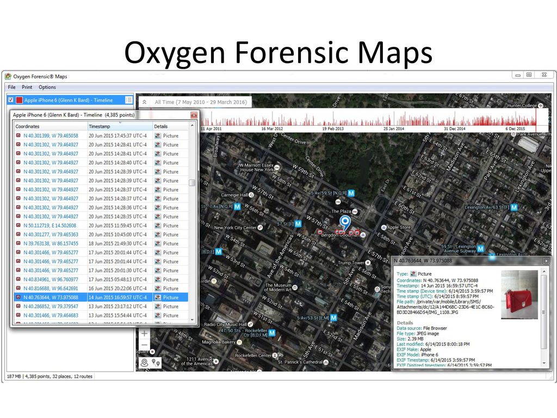
Task: Open the point list icon for iPhone timeline
Action: pos(128,100)
